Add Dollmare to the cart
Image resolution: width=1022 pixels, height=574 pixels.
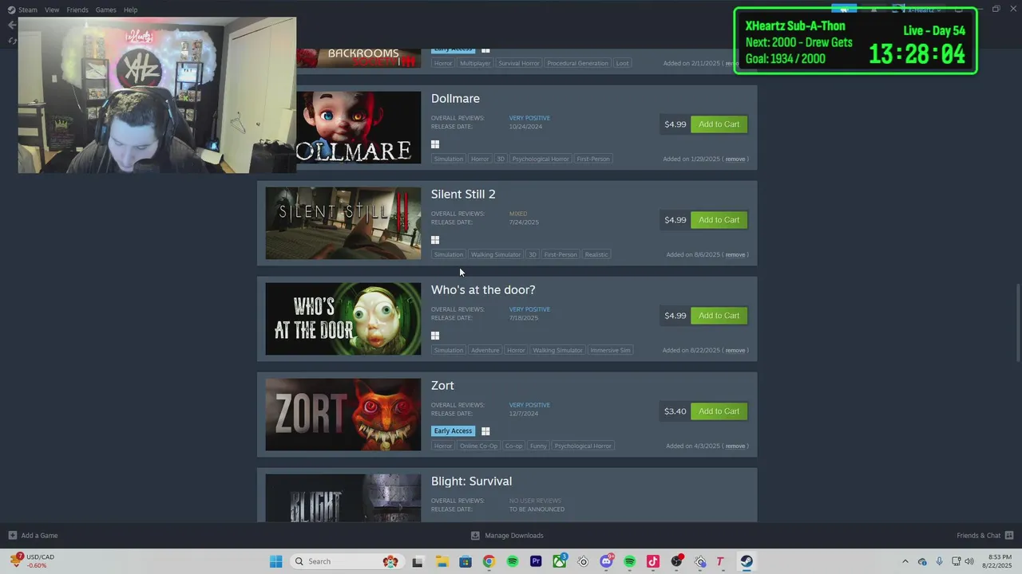click(719, 124)
